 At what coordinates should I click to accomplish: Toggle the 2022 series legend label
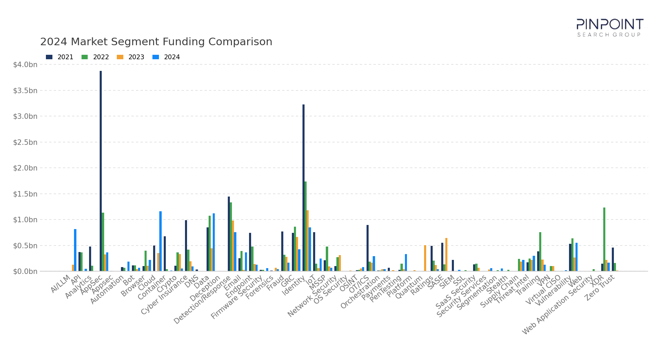pyautogui.click(x=101, y=57)
